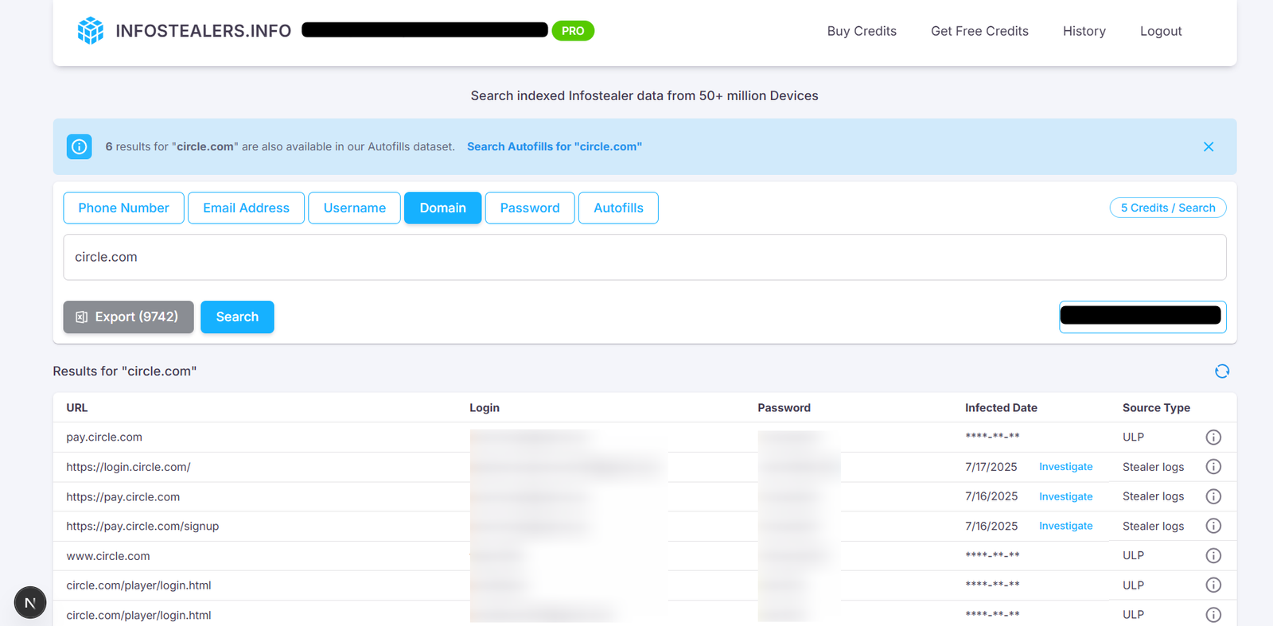Open info icon for the first circle.com/player/login.html row
This screenshot has width=1273, height=626.
(1213, 585)
